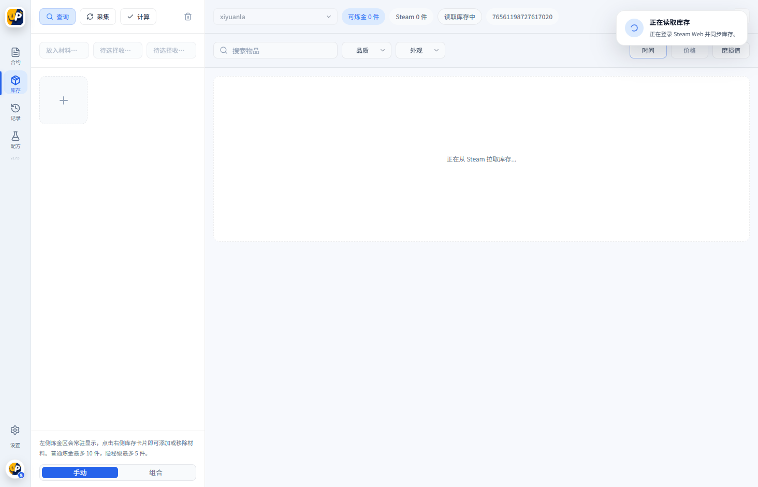Switch to 组合 combination mode
The height and width of the screenshot is (487, 758).
tap(156, 473)
